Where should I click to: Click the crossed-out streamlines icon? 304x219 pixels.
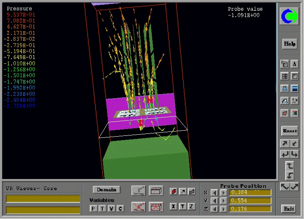point(138,206)
